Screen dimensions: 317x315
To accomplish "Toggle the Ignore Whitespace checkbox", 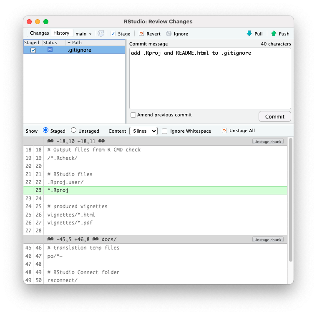I will 165,131.
